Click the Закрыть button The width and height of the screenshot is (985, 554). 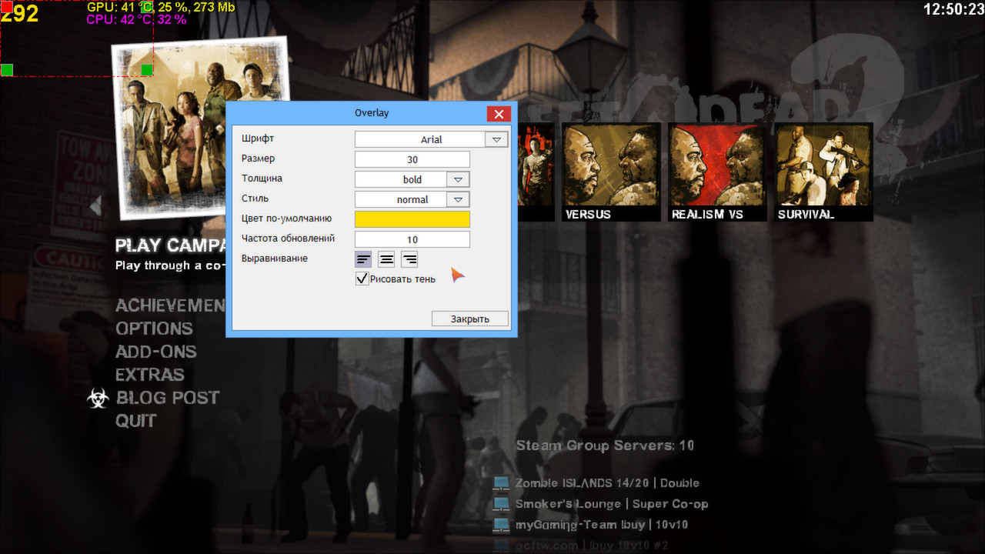[469, 319]
